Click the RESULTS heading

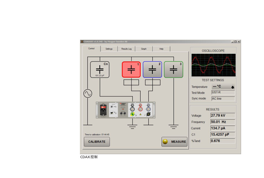point(213,109)
